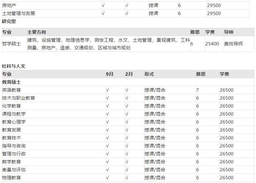Click the 主要方向 column header
This screenshot has width=256, height=183.
(37, 32)
